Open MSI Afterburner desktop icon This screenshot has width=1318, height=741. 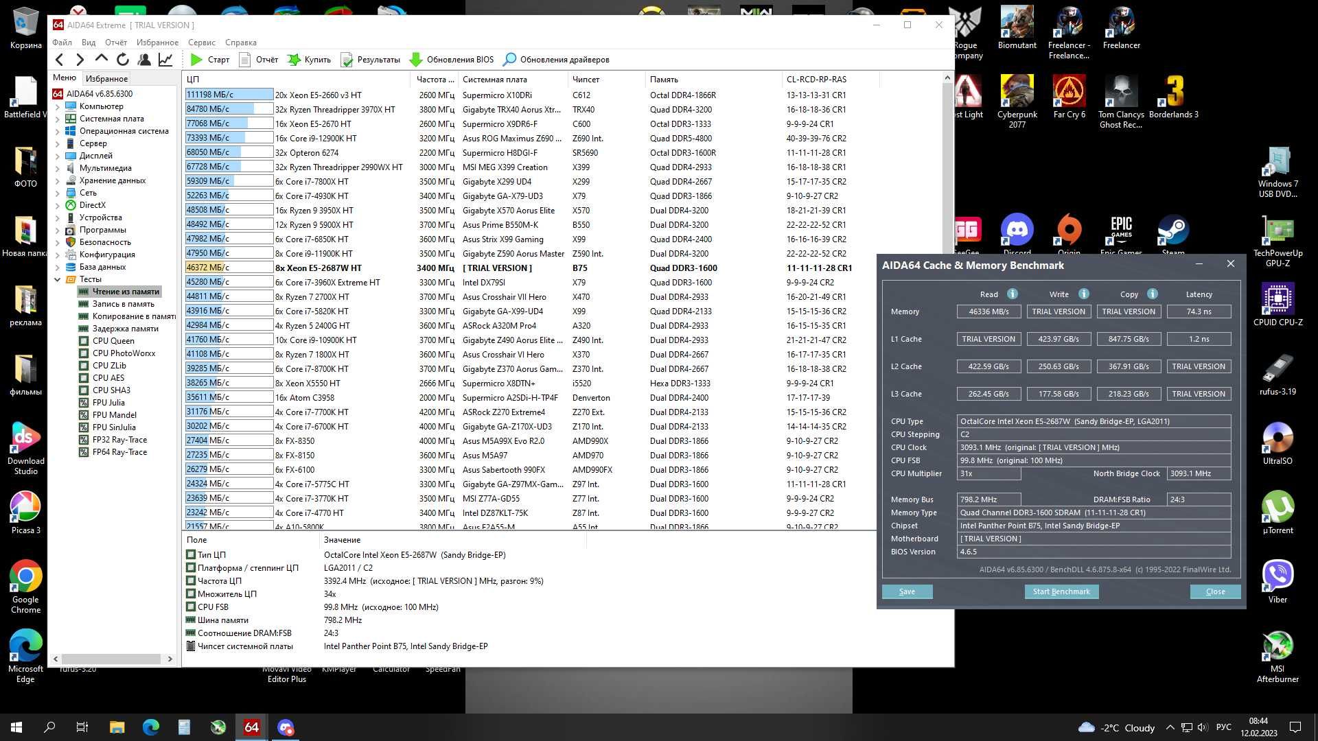tap(1277, 657)
